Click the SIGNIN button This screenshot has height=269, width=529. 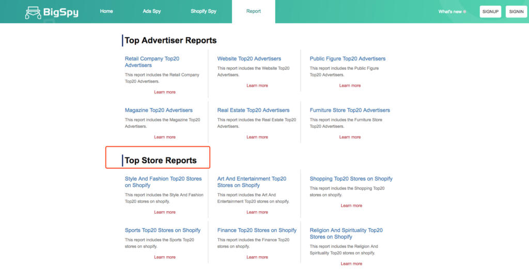tap(517, 11)
